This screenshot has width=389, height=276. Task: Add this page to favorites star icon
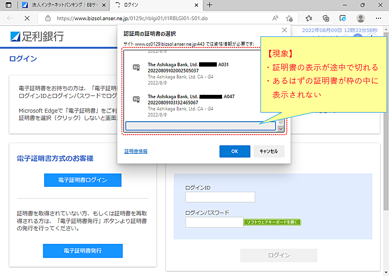pyautogui.click(x=289, y=18)
